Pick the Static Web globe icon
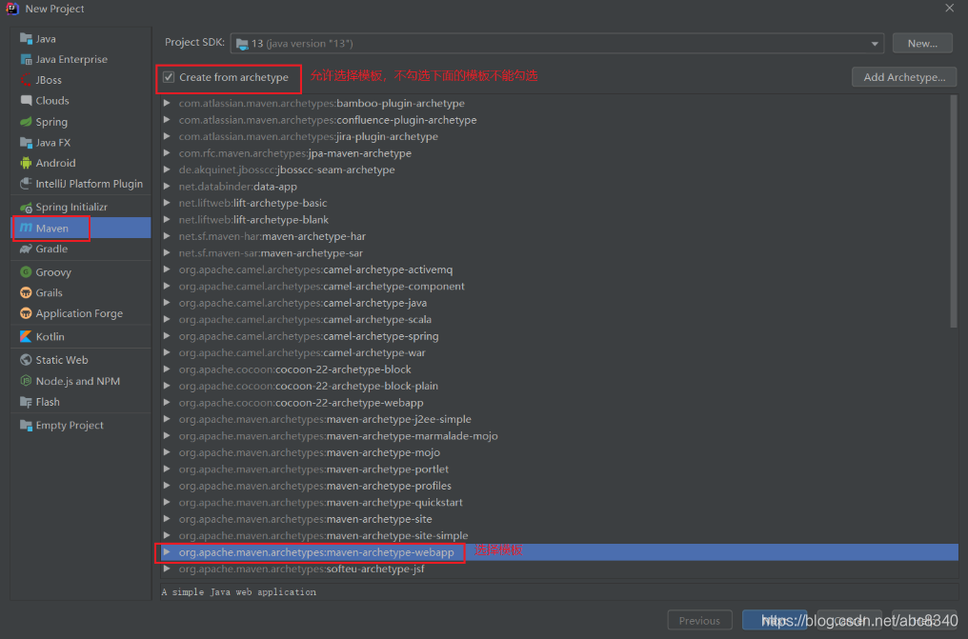Screen dimensions: 968x639 coord(26,360)
